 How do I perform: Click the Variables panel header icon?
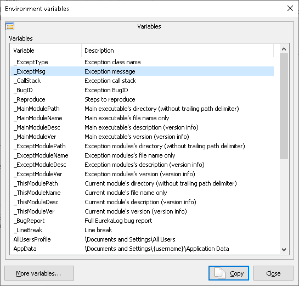10,26
